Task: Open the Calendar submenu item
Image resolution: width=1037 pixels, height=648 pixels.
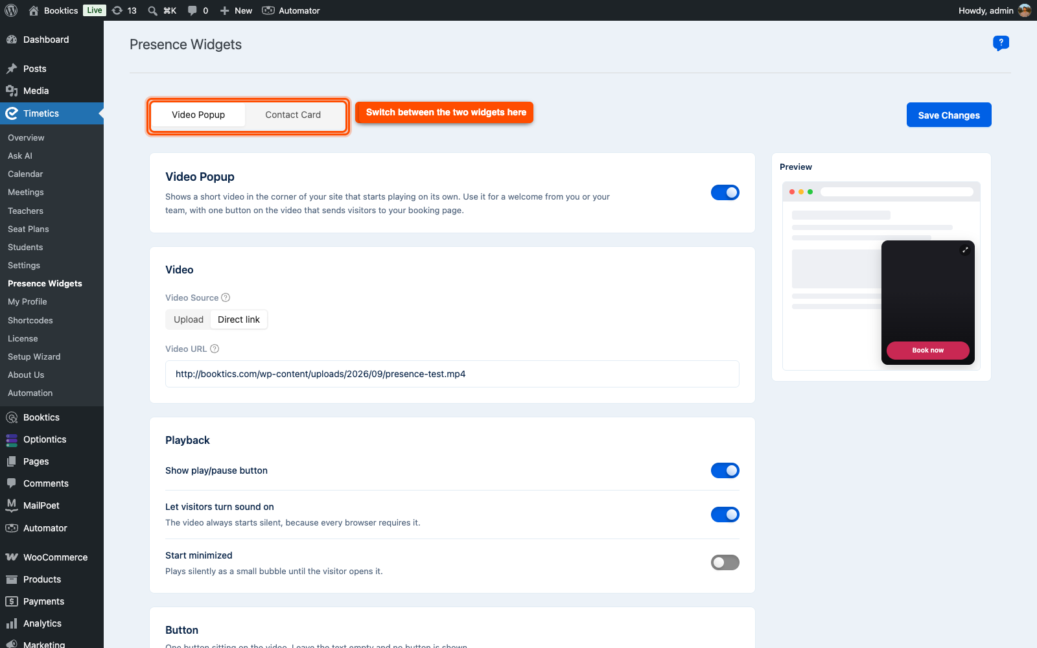Action: click(x=25, y=174)
